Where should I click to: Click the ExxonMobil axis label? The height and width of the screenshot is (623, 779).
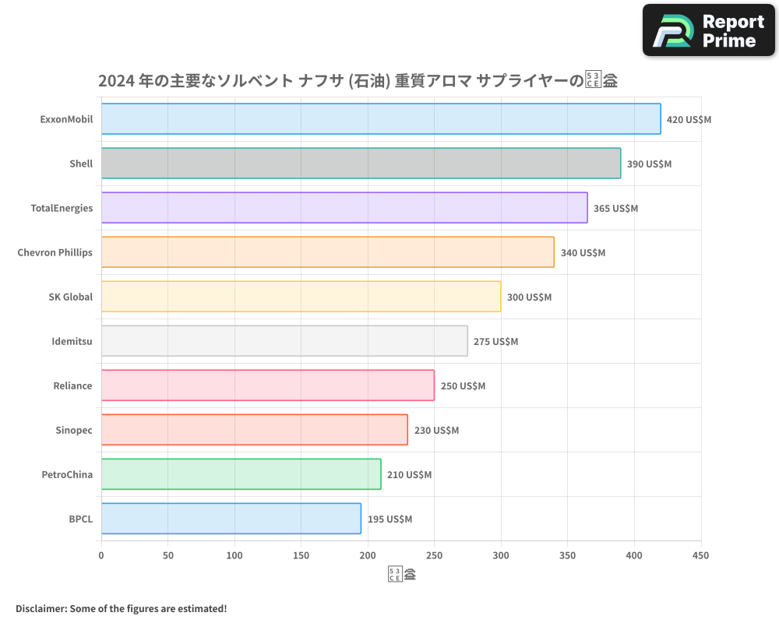click(66, 119)
